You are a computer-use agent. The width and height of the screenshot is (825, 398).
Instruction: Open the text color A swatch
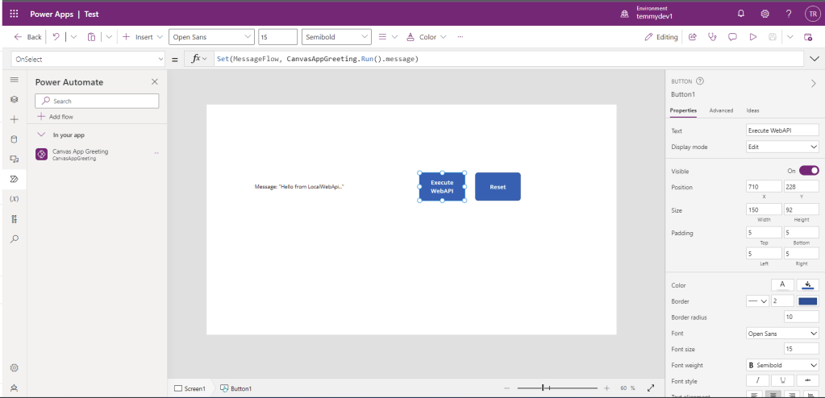[782, 284]
